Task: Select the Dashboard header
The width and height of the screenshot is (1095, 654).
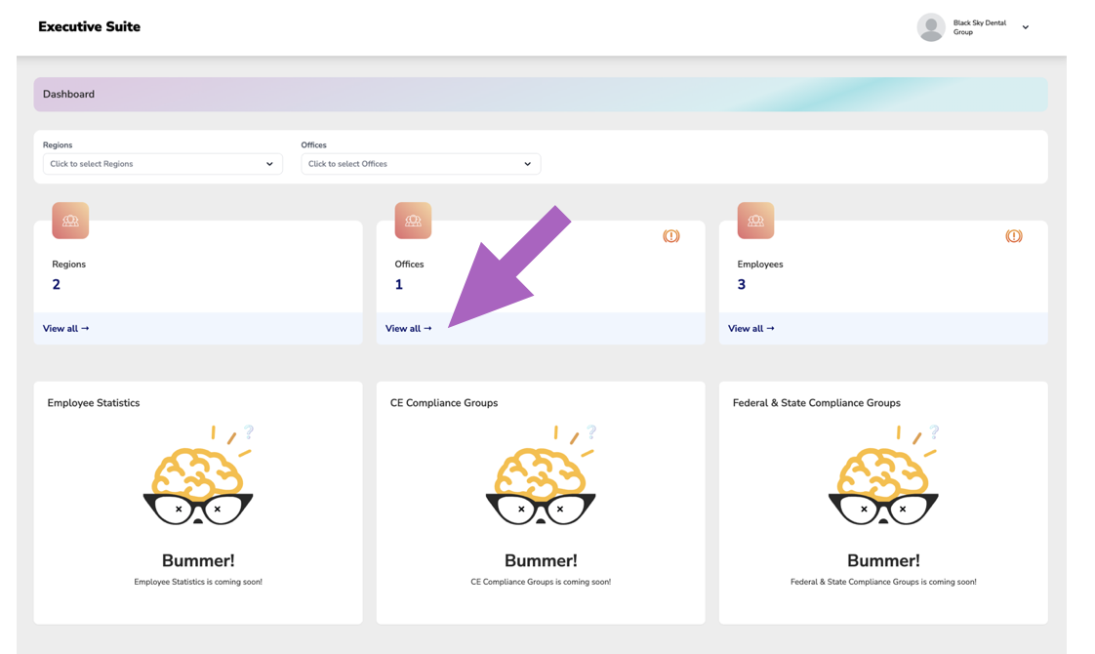Action: 68,94
